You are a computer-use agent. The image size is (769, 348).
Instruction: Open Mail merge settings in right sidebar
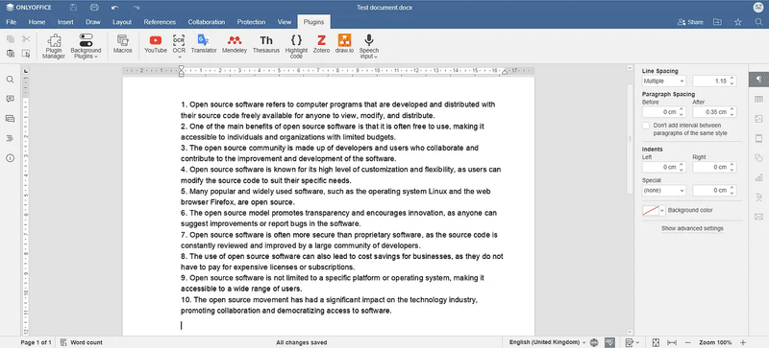[758, 217]
